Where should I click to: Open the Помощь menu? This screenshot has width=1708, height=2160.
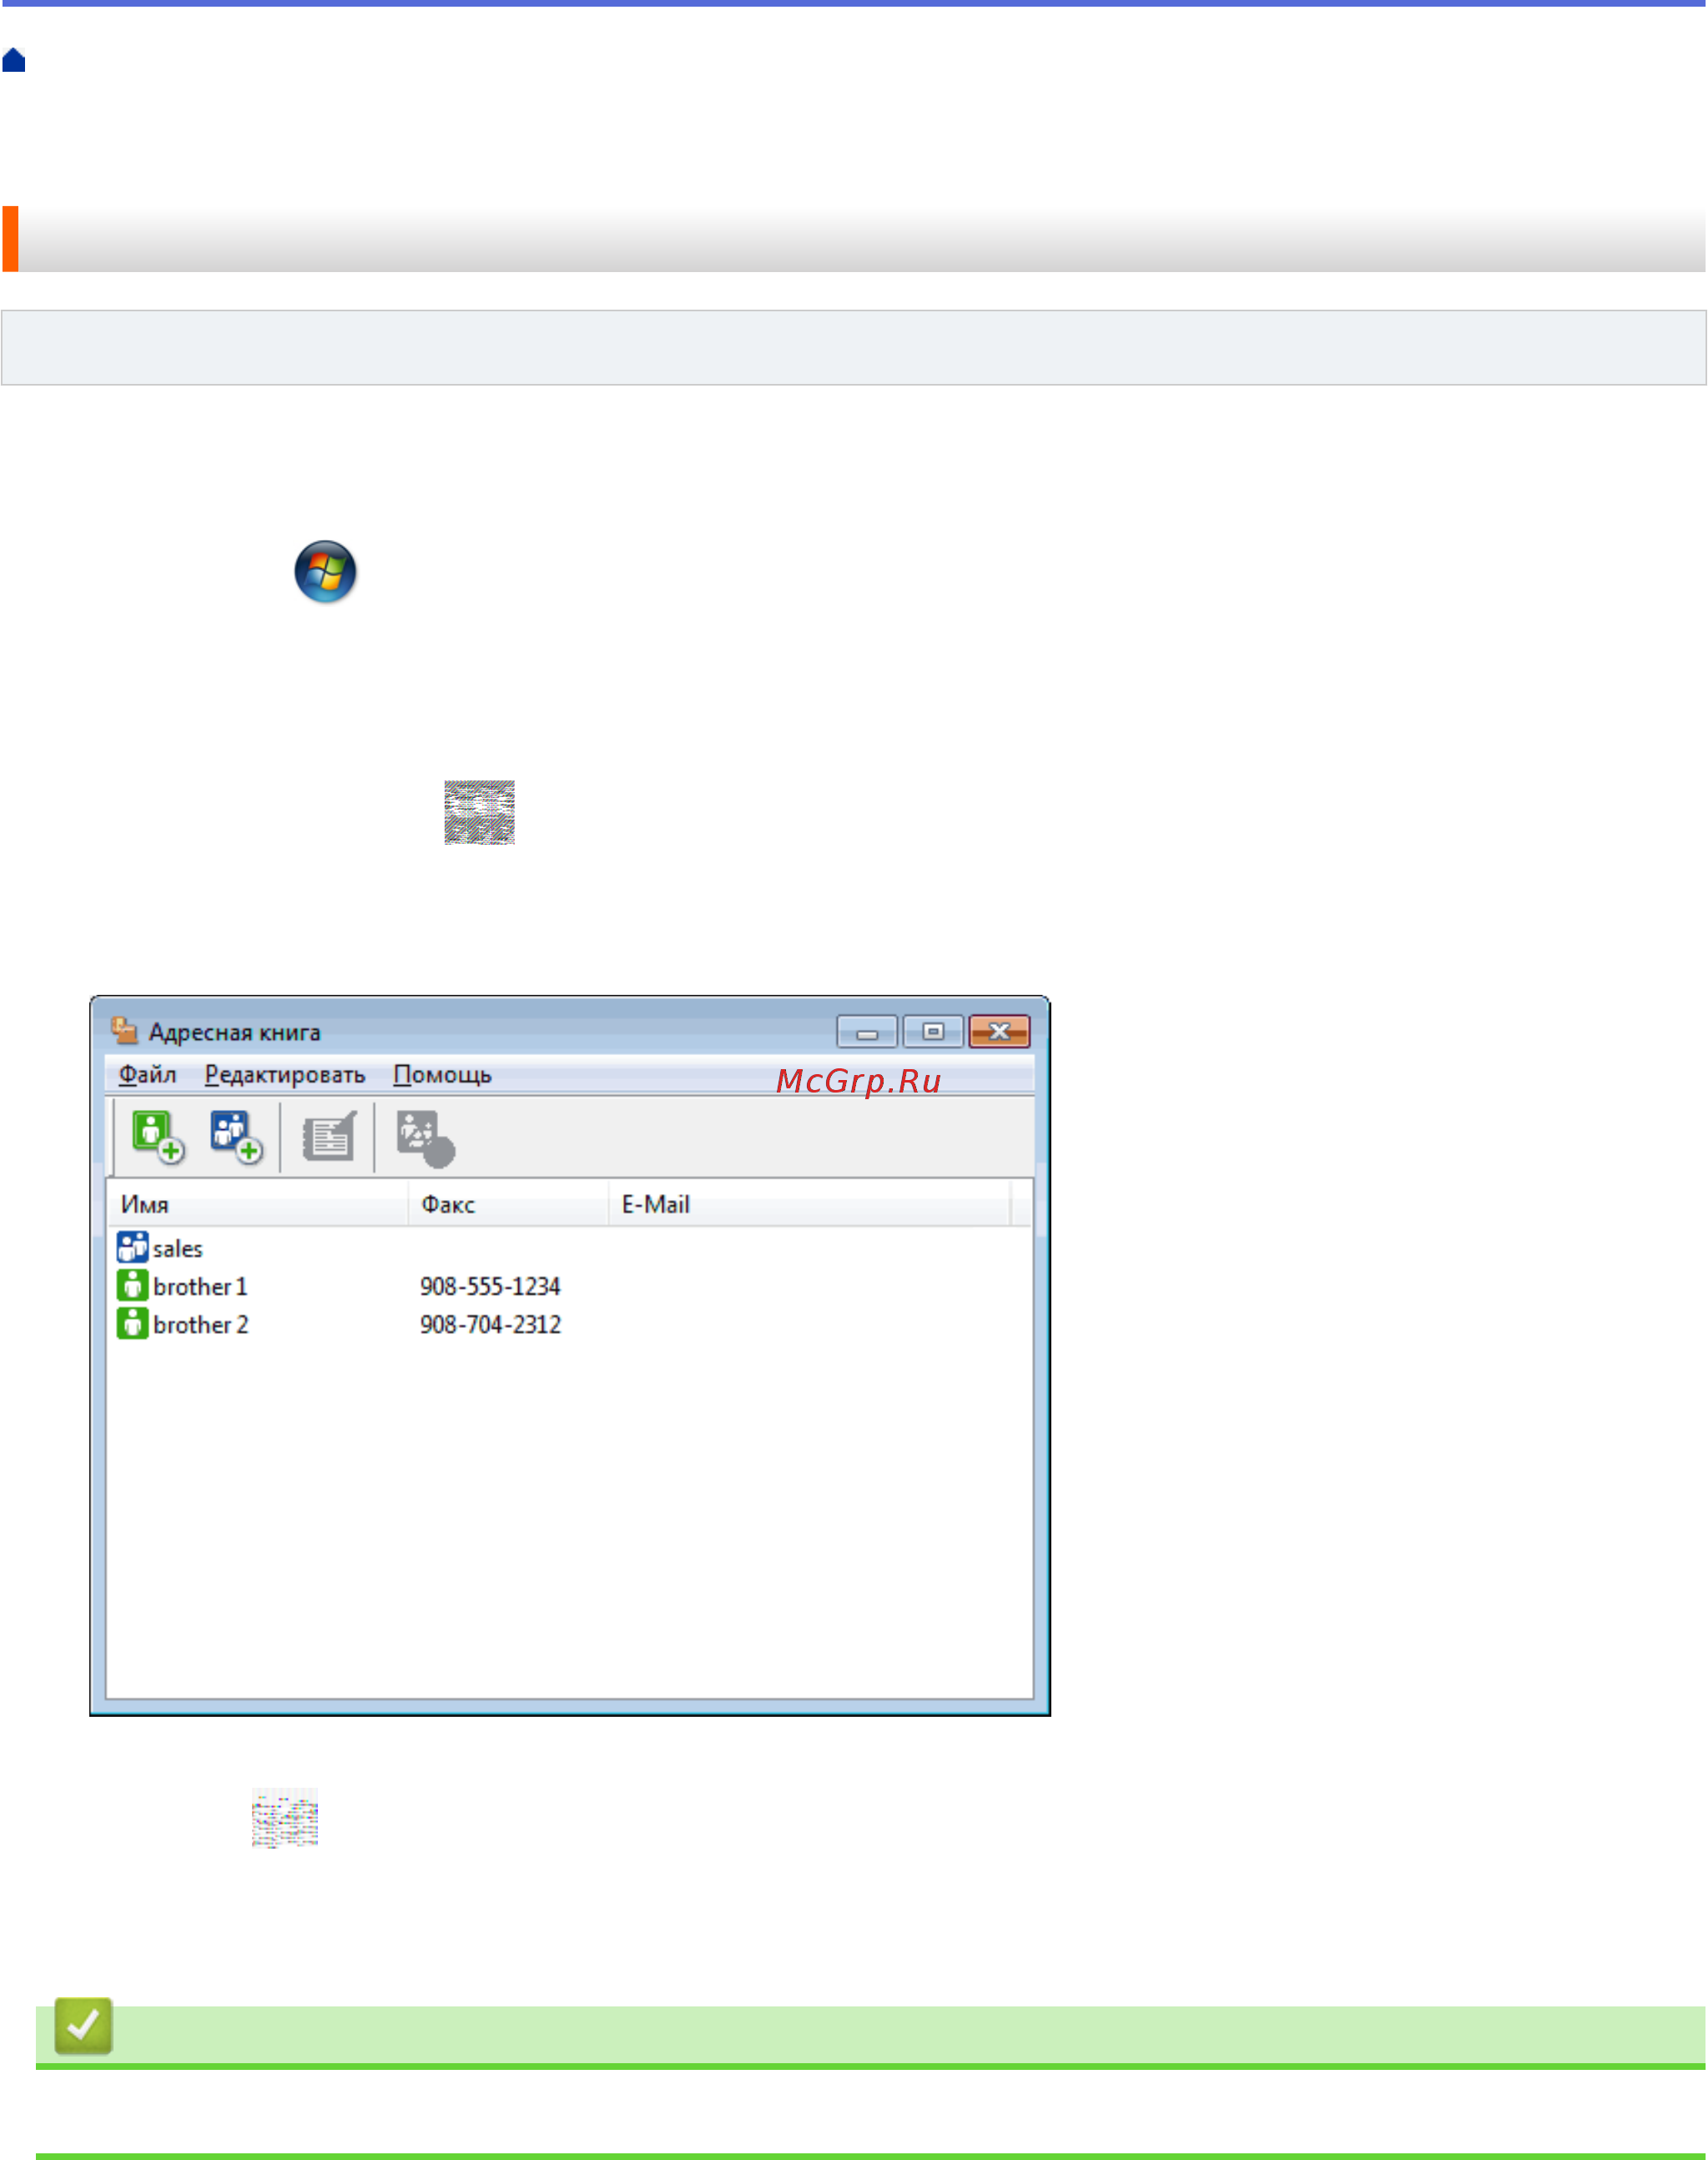click(x=442, y=1075)
